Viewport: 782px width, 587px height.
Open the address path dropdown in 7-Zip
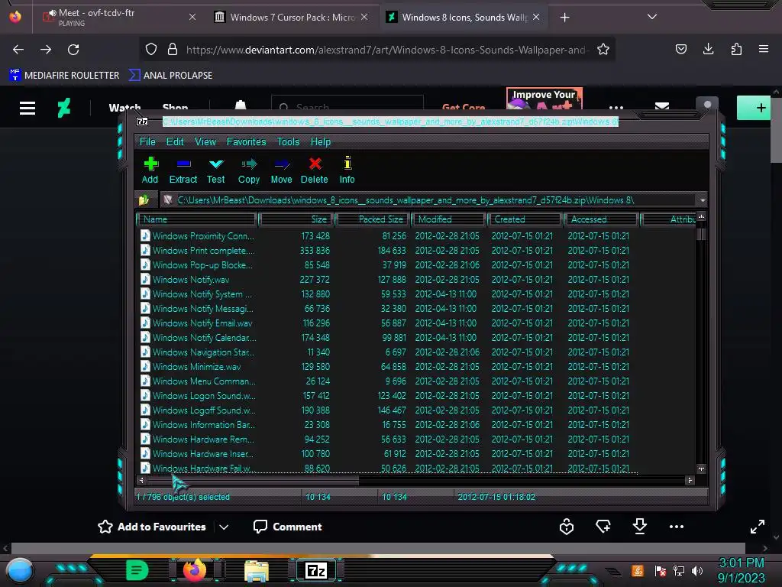(x=703, y=200)
